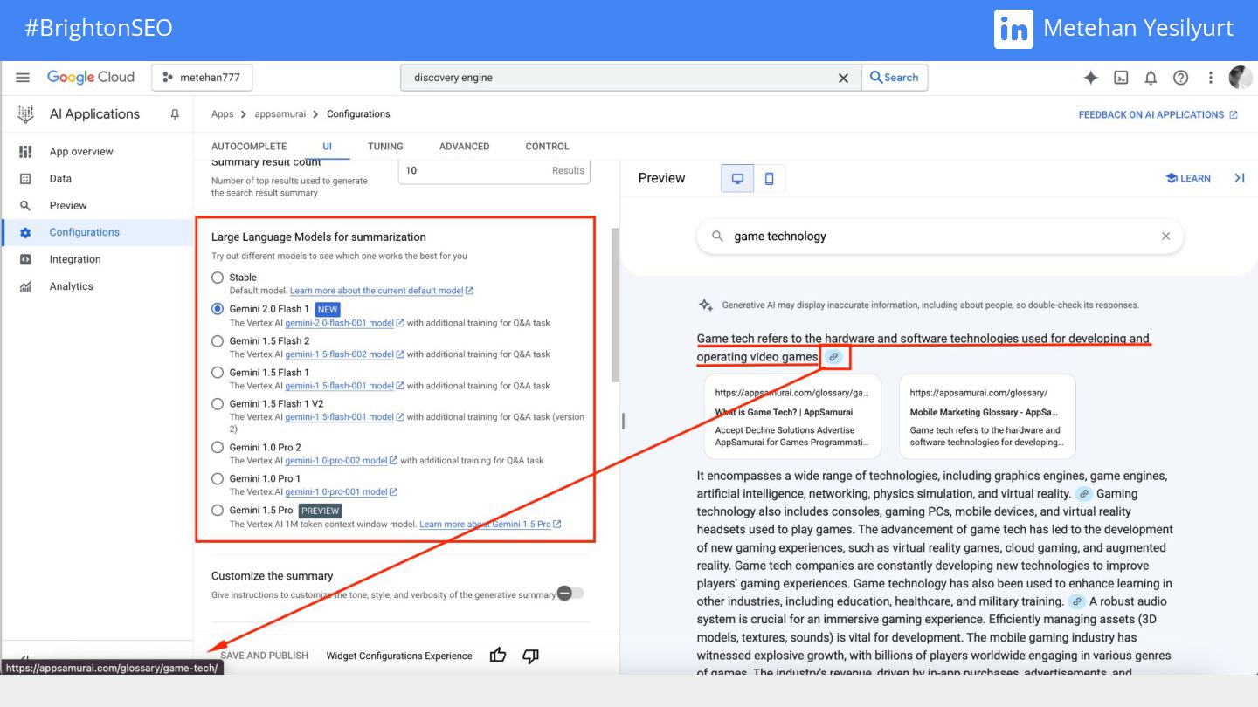
Task: Click citation link icon after 'operating video games'
Action: 833,357
